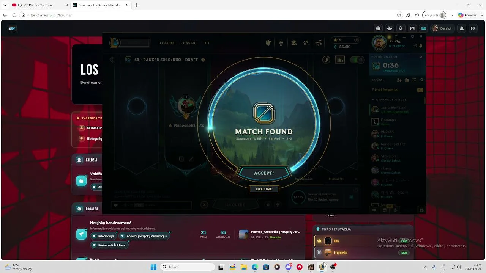Select friend Elstumpo
Screen dimensions: 486x273
pos(397,122)
